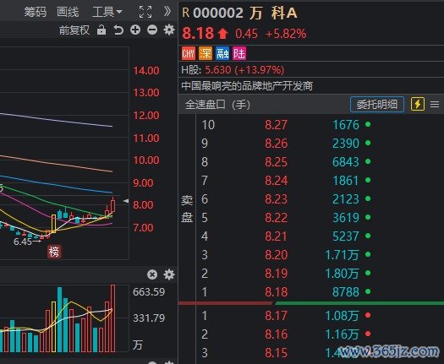Image resolution: width=444 pixels, height=364 pixels.
Task: Toggle the chart lock icon
Action: 101,30
